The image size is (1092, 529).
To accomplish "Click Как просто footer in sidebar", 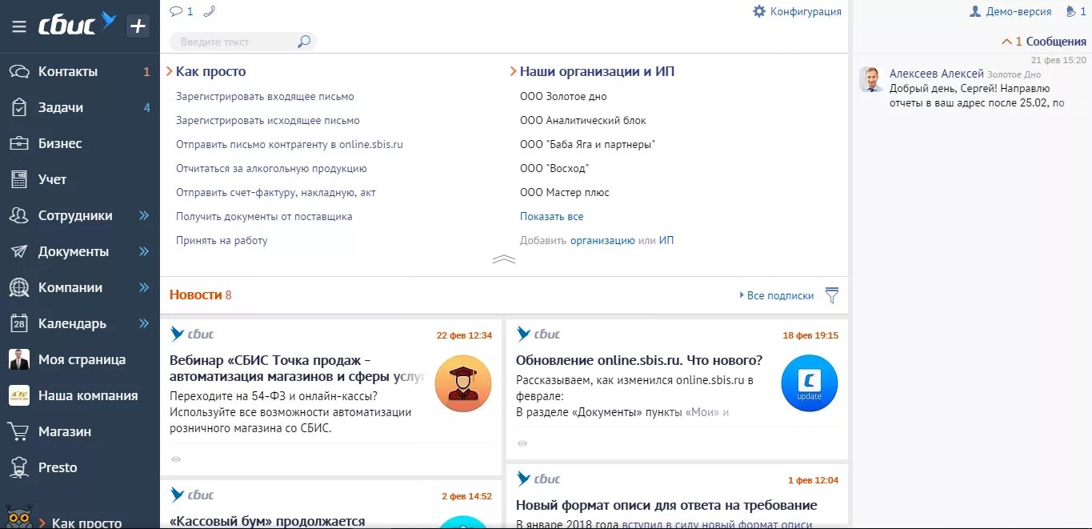I will point(87,523).
